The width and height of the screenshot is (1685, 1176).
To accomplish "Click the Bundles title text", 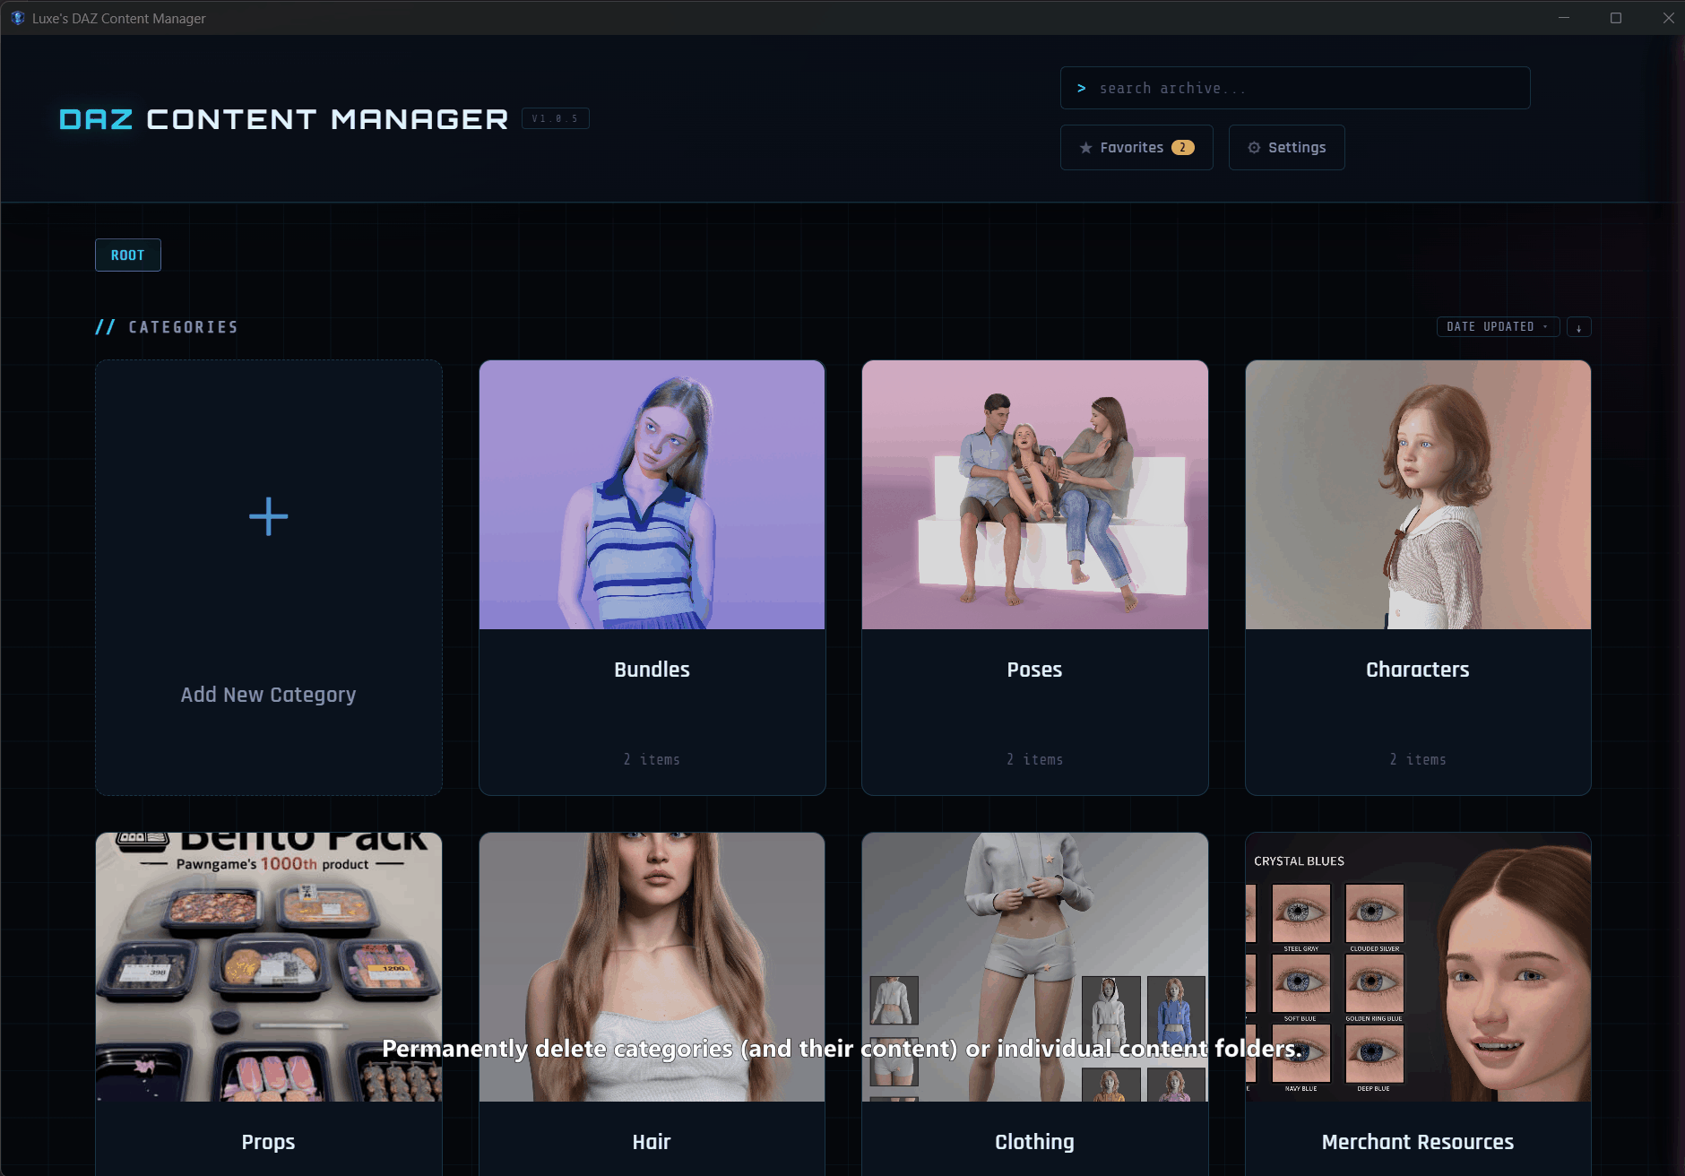I will tap(652, 670).
